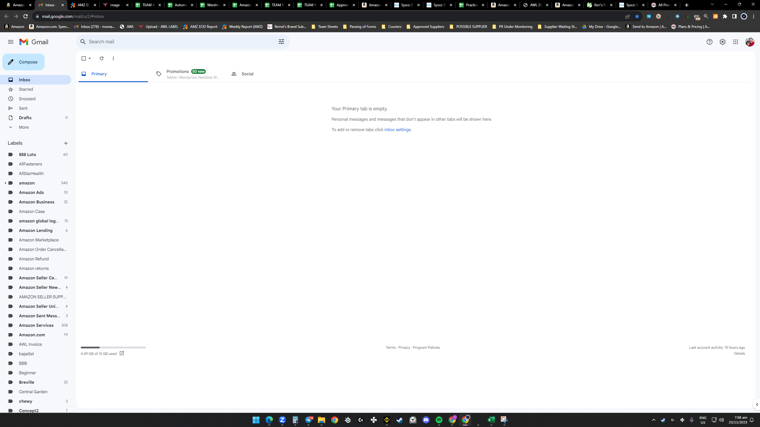760x427 pixels.
Task: Open the Couriers bookmark folder
Action: coord(392,27)
